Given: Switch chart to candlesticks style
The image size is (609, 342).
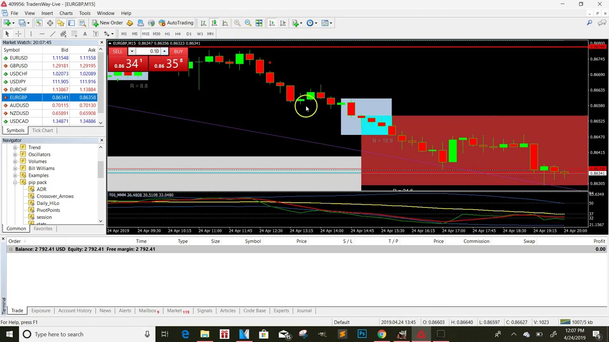Looking at the screenshot, I should point(214,23).
